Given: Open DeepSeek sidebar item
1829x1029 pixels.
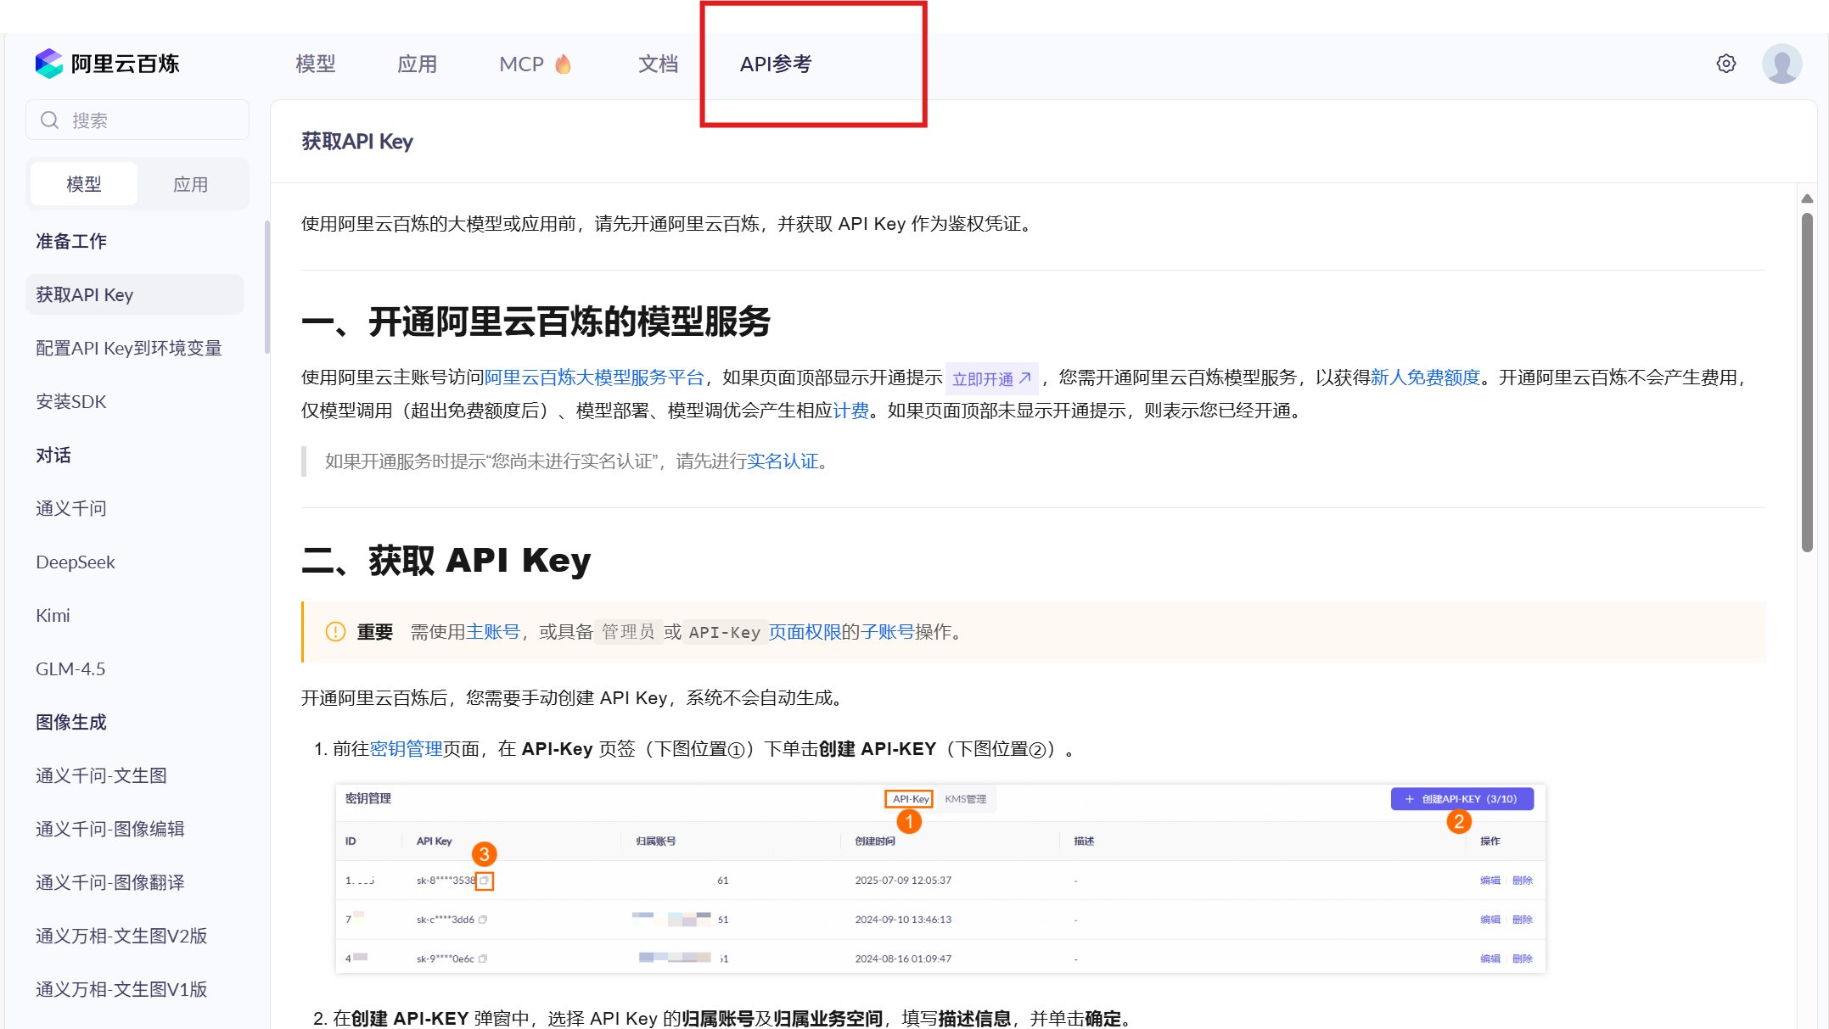Looking at the screenshot, I should coord(76,562).
